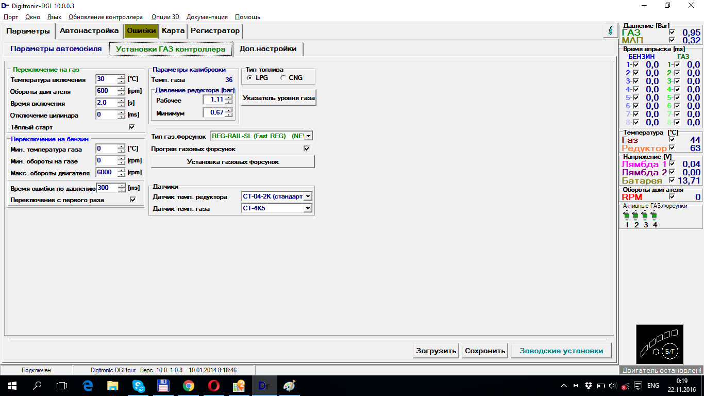Screen dimensions: 704x396
Task: Open the Датчик темп. газа dropdown
Action: click(x=308, y=208)
